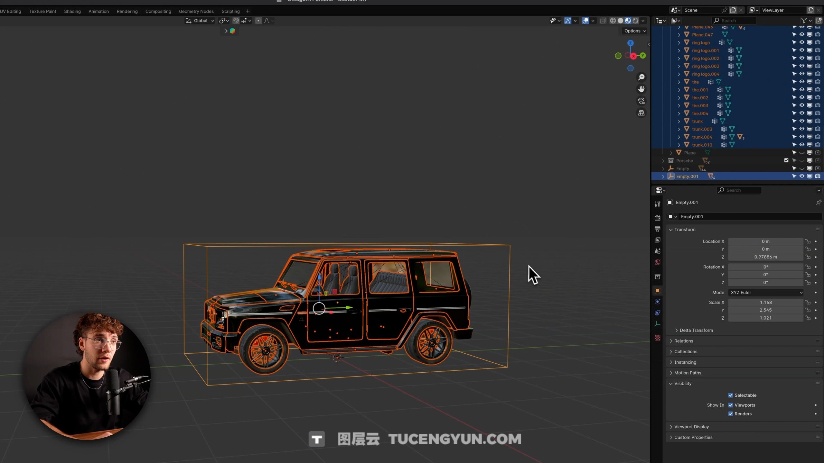Open the Object Constraints properties tab

click(x=657, y=313)
